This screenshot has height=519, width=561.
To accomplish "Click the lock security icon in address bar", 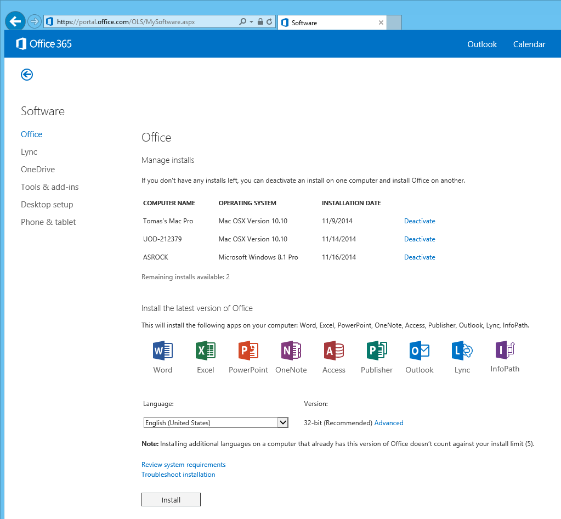I will [260, 21].
